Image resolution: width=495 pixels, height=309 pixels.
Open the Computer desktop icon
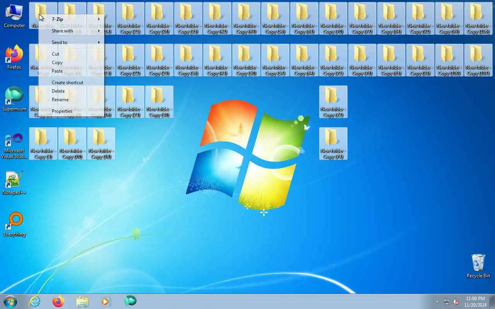14,16
